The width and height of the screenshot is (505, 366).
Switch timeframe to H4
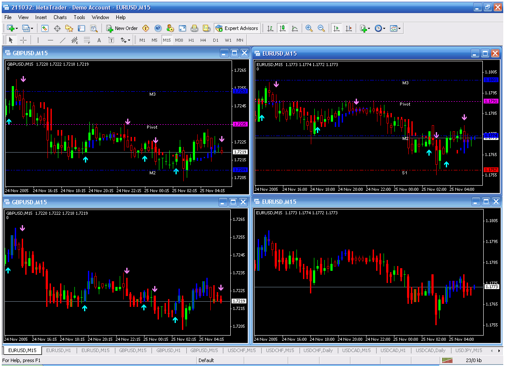click(x=203, y=40)
